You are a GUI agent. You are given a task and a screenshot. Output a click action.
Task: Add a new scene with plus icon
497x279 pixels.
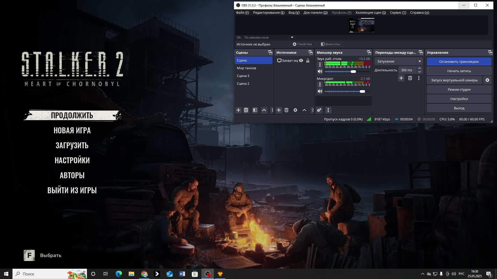238,110
